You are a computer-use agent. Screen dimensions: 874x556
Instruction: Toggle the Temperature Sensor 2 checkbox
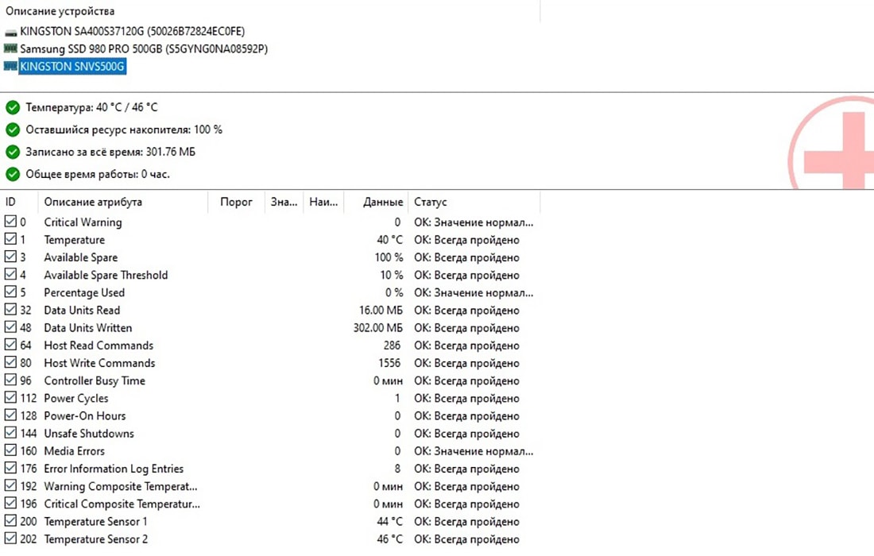10,539
